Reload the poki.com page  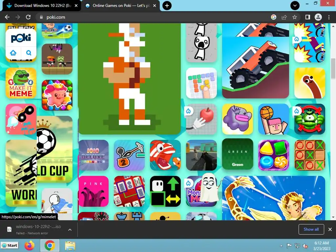tap(28, 17)
